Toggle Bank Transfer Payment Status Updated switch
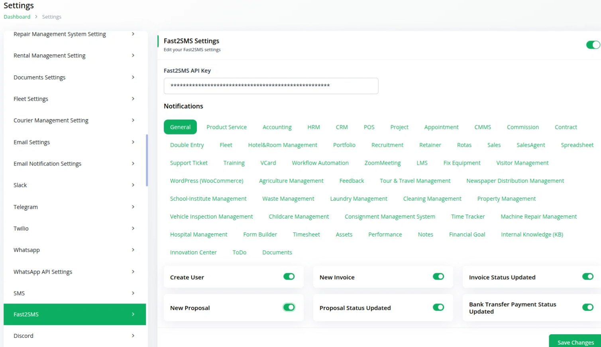 588,307
